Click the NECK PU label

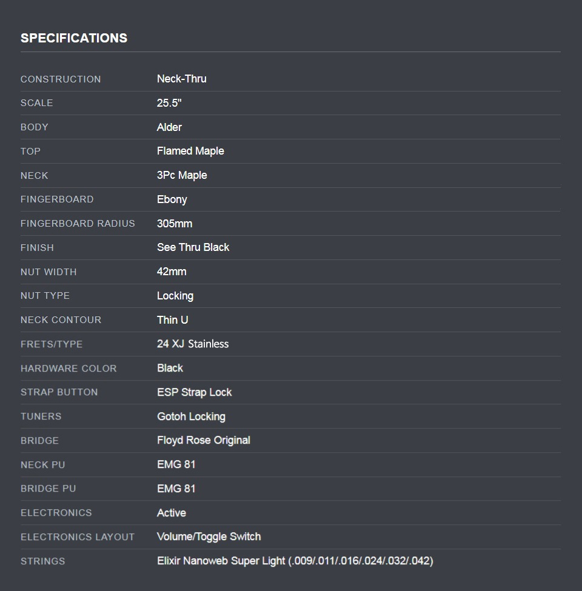tap(42, 465)
